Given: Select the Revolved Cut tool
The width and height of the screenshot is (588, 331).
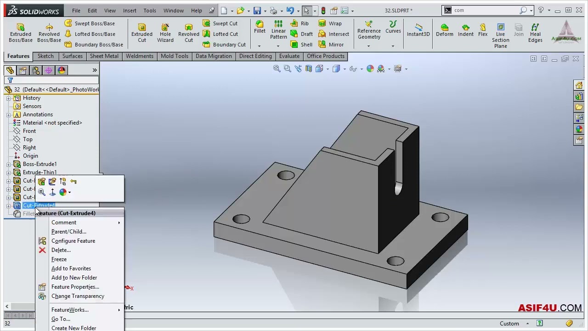Looking at the screenshot, I should click(x=189, y=33).
